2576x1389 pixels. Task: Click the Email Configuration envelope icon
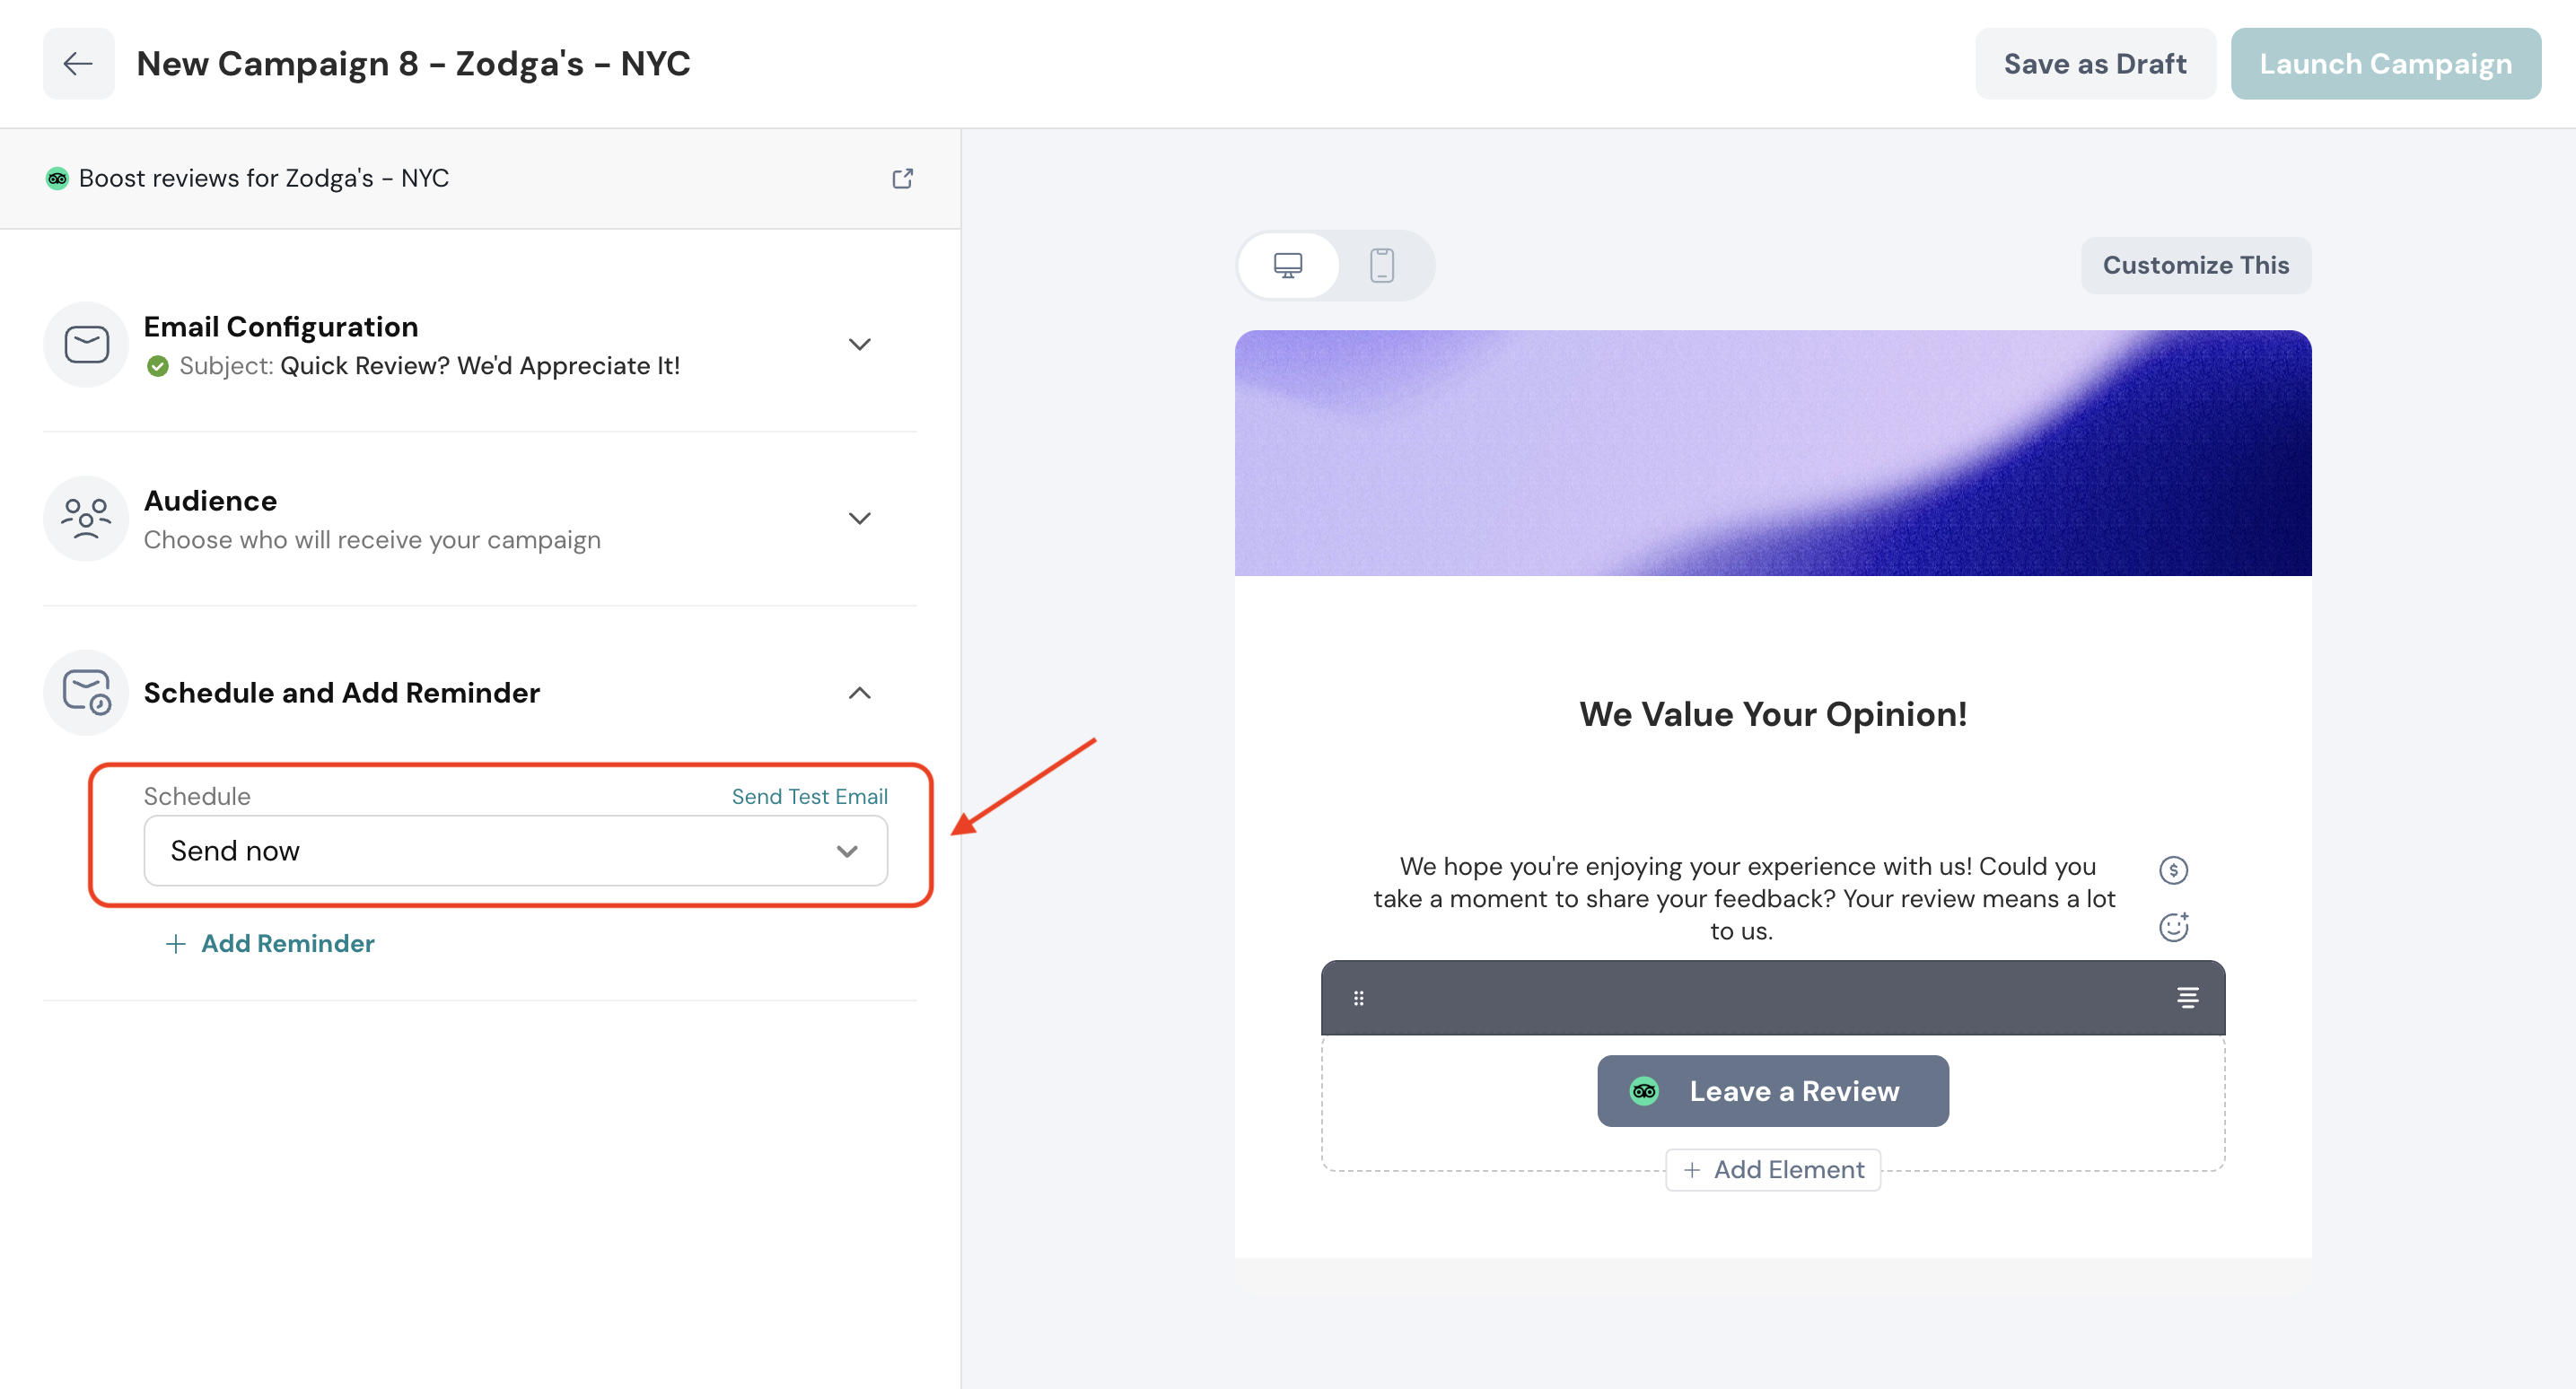coord(86,345)
